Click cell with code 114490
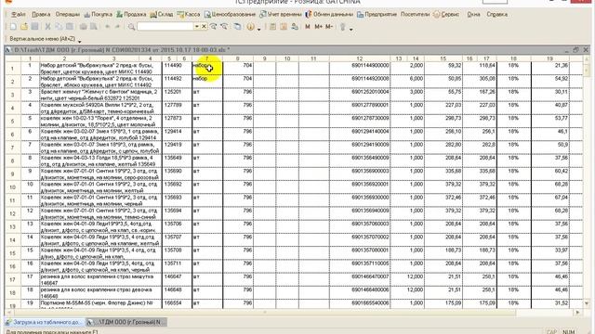 [177, 68]
